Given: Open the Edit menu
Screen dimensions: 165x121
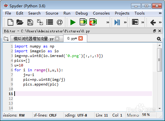Looking at the screenshot, I should coord(20,13).
